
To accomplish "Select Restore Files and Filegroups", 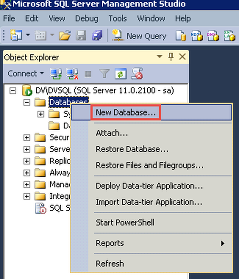I will (x=152, y=165).
